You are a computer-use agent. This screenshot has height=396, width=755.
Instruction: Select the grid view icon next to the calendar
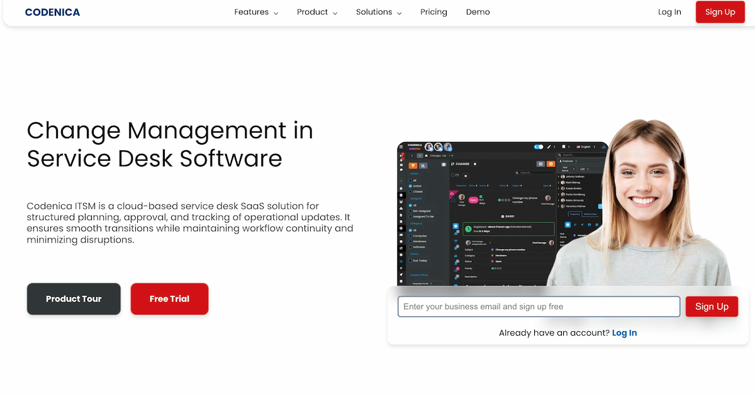(x=541, y=164)
